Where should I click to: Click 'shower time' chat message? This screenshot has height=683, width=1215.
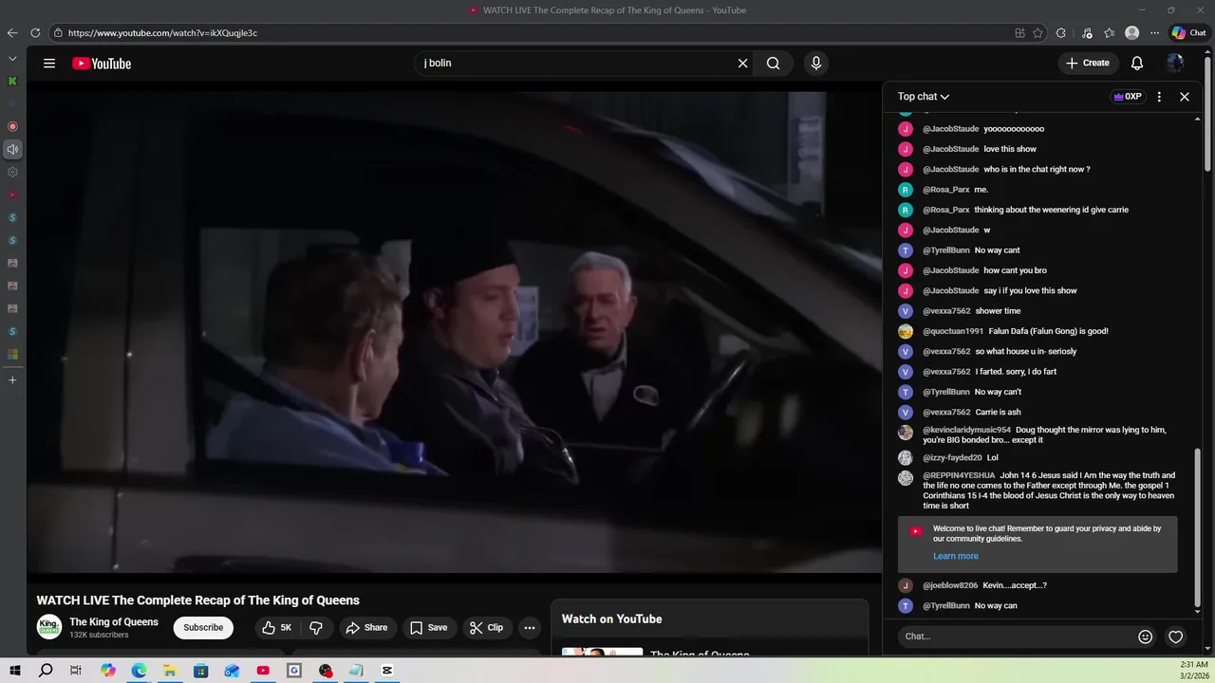(x=998, y=311)
